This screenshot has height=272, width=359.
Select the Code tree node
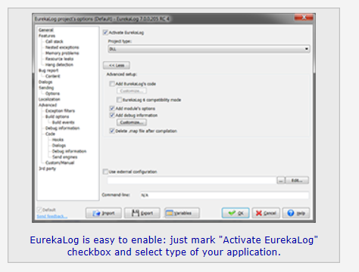[50, 134]
